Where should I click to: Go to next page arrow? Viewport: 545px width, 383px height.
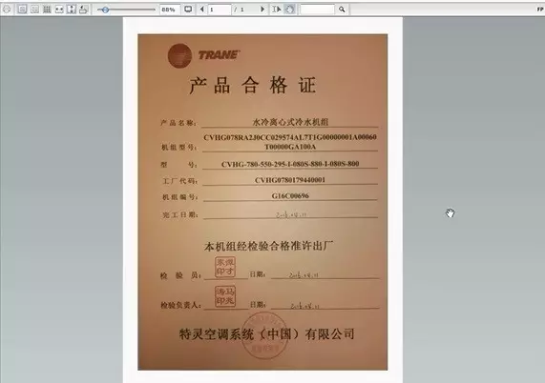coord(262,10)
